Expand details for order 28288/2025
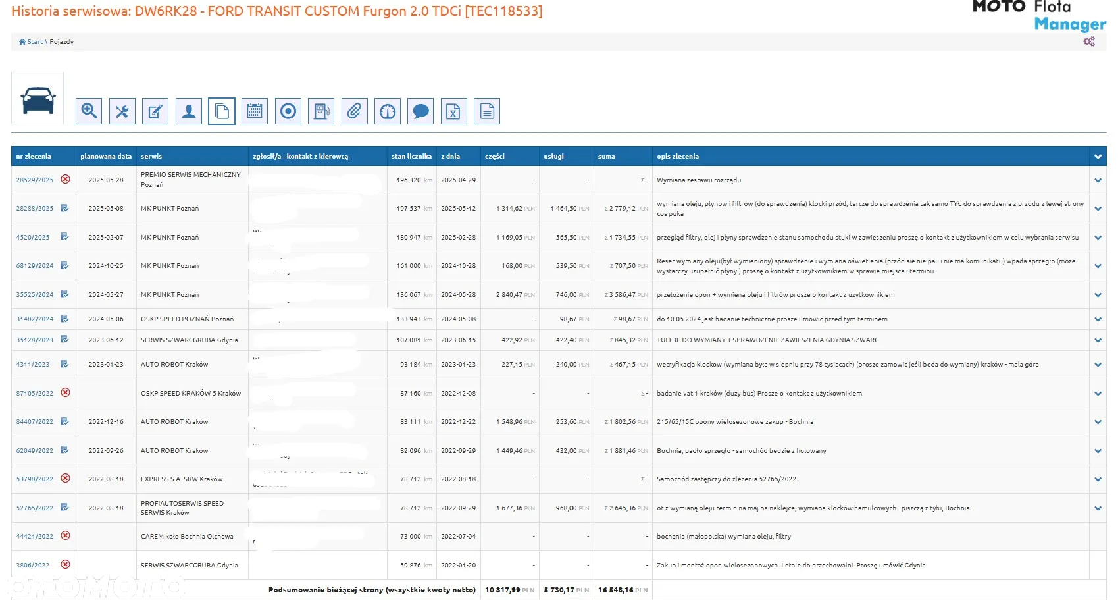 (x=1098, y=209)
